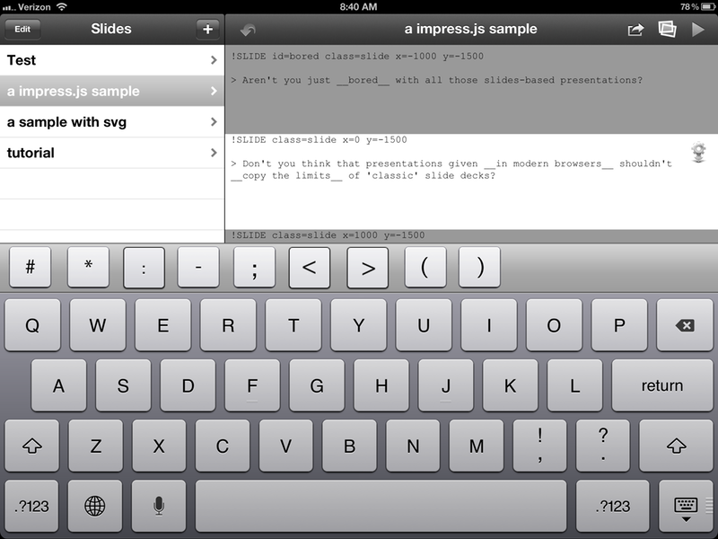718x539 pixels.
Task: Expand chevron next to tutorial
Action: [214, 153]
